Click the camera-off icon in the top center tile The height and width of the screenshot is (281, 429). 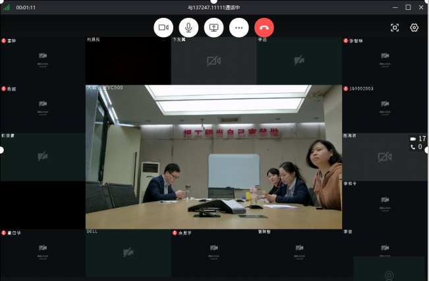pyautogui.click(x=214, y=61)
